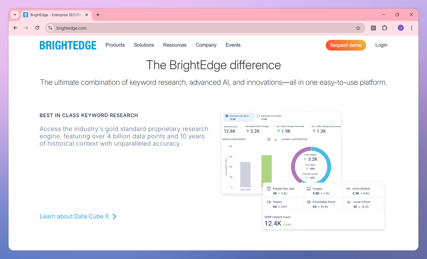Bookmark this page with the star icon
This screenshot has height=259, width=427.
click(x=358, y=28)
